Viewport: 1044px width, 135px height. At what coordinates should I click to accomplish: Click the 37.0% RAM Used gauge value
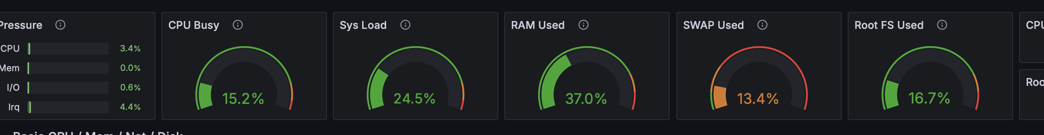point(586,98)
